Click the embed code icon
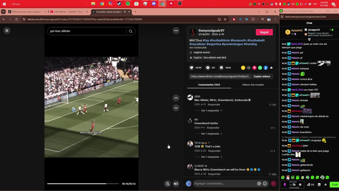Image resolution: width=339 pixels, height=191 pixels. (x=249, y=68)
